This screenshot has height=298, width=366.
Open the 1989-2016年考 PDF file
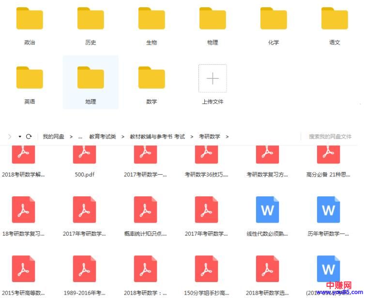pyautogui.click(x=84, y=269)
